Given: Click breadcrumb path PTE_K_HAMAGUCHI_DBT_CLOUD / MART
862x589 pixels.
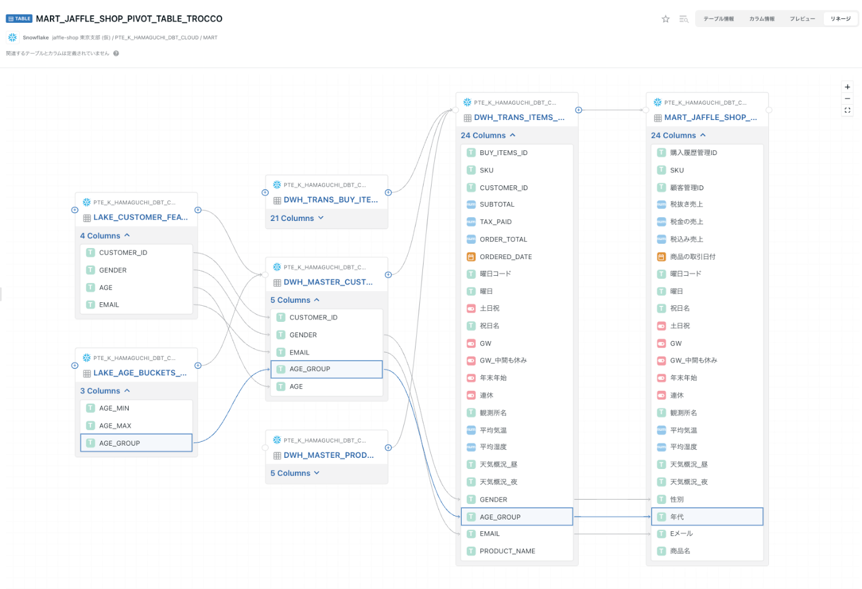Looking at the screenshot, I should pos(166,38).
